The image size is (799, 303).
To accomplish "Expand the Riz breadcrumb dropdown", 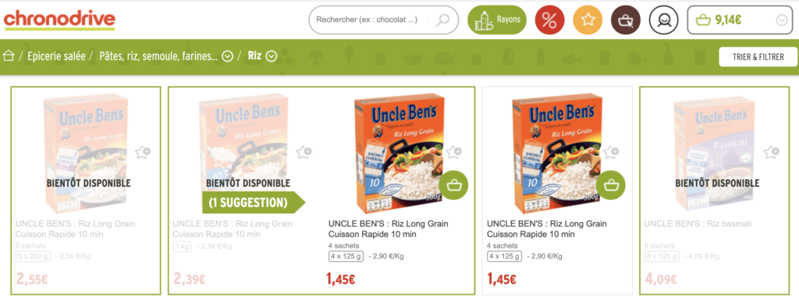I will (271, 56).
